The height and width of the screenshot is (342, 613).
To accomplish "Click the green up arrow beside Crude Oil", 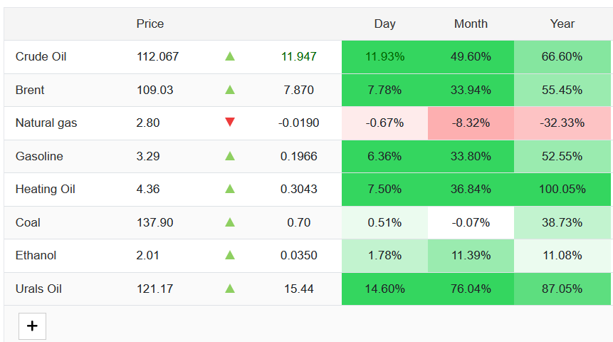I will click(x=229, y=56).
